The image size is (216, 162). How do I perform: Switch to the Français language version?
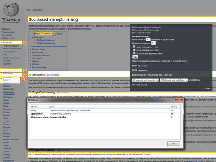click(x=7, y=127)
